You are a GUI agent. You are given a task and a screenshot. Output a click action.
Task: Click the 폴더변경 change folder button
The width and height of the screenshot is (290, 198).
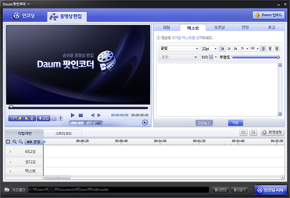[x=220, y=190]
